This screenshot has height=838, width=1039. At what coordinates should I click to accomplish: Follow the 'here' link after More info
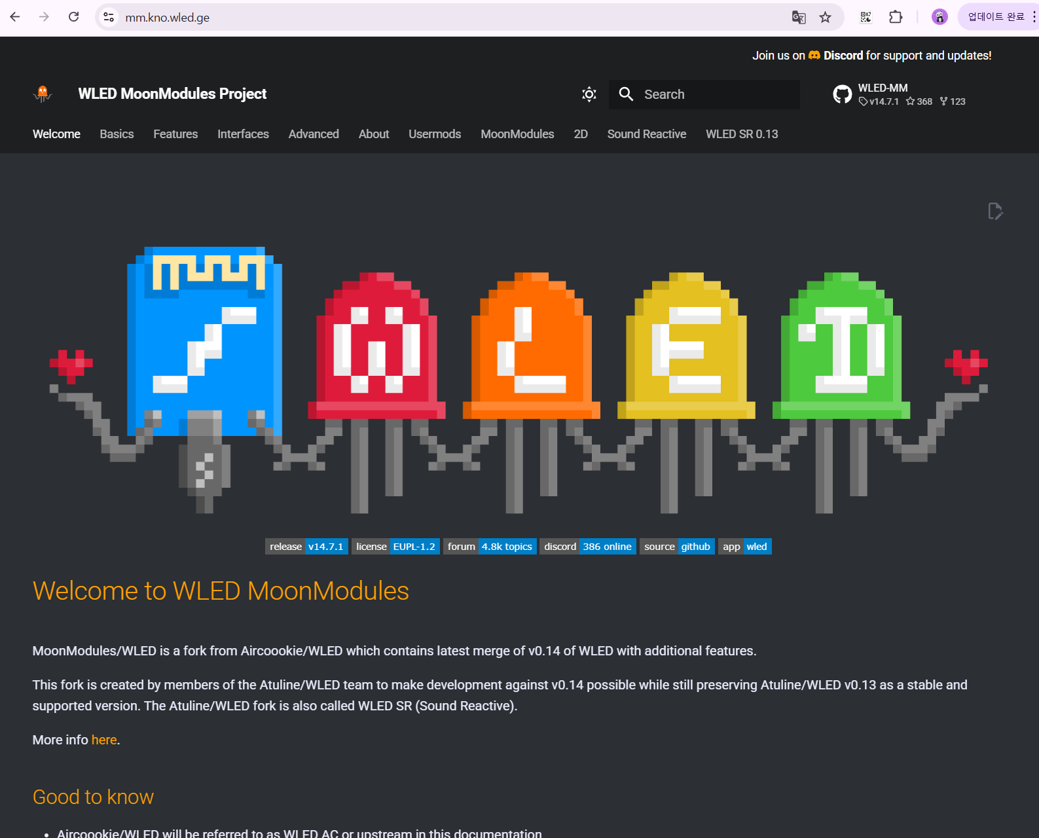coord(104,740)
